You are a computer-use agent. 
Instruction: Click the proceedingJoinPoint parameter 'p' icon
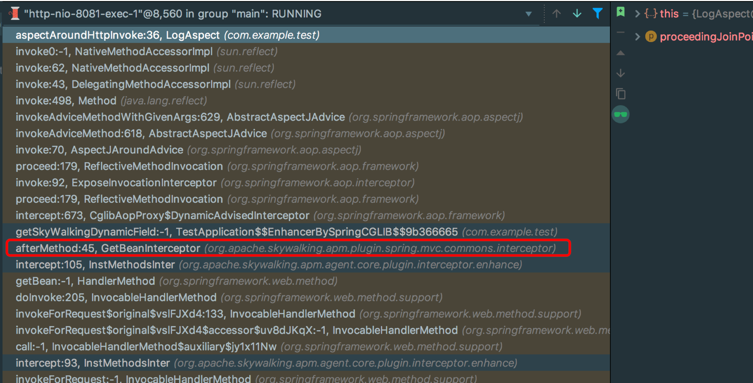pos(651,36)
